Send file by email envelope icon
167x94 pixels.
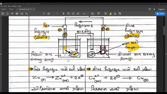(x=22, y=14)
